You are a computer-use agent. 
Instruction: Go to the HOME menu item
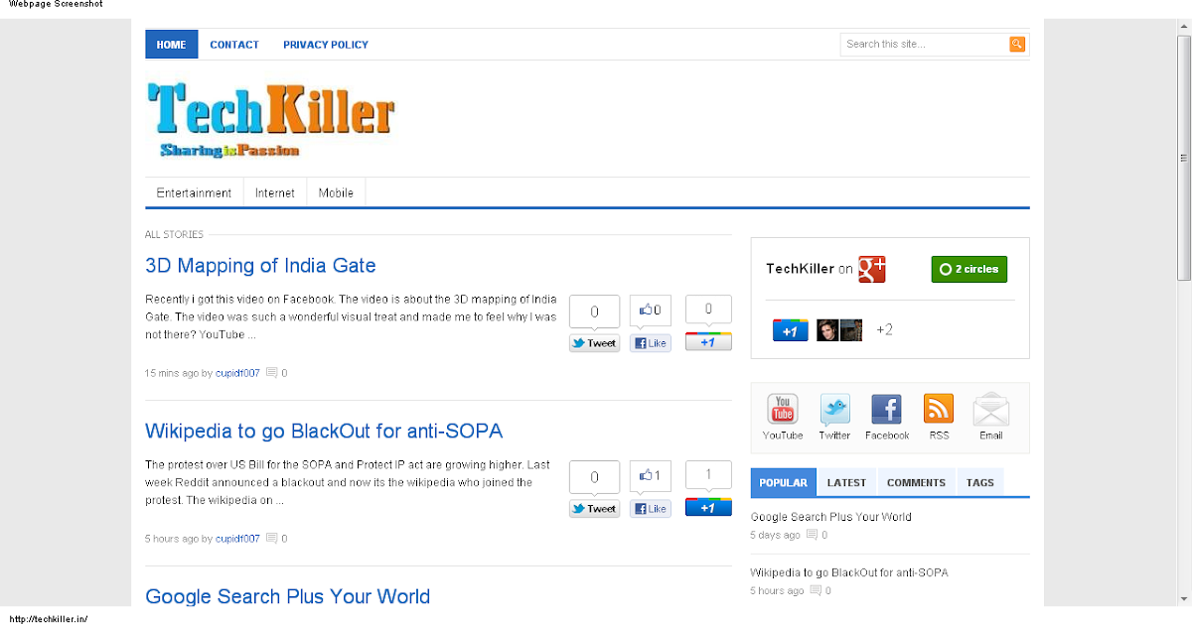171,45
